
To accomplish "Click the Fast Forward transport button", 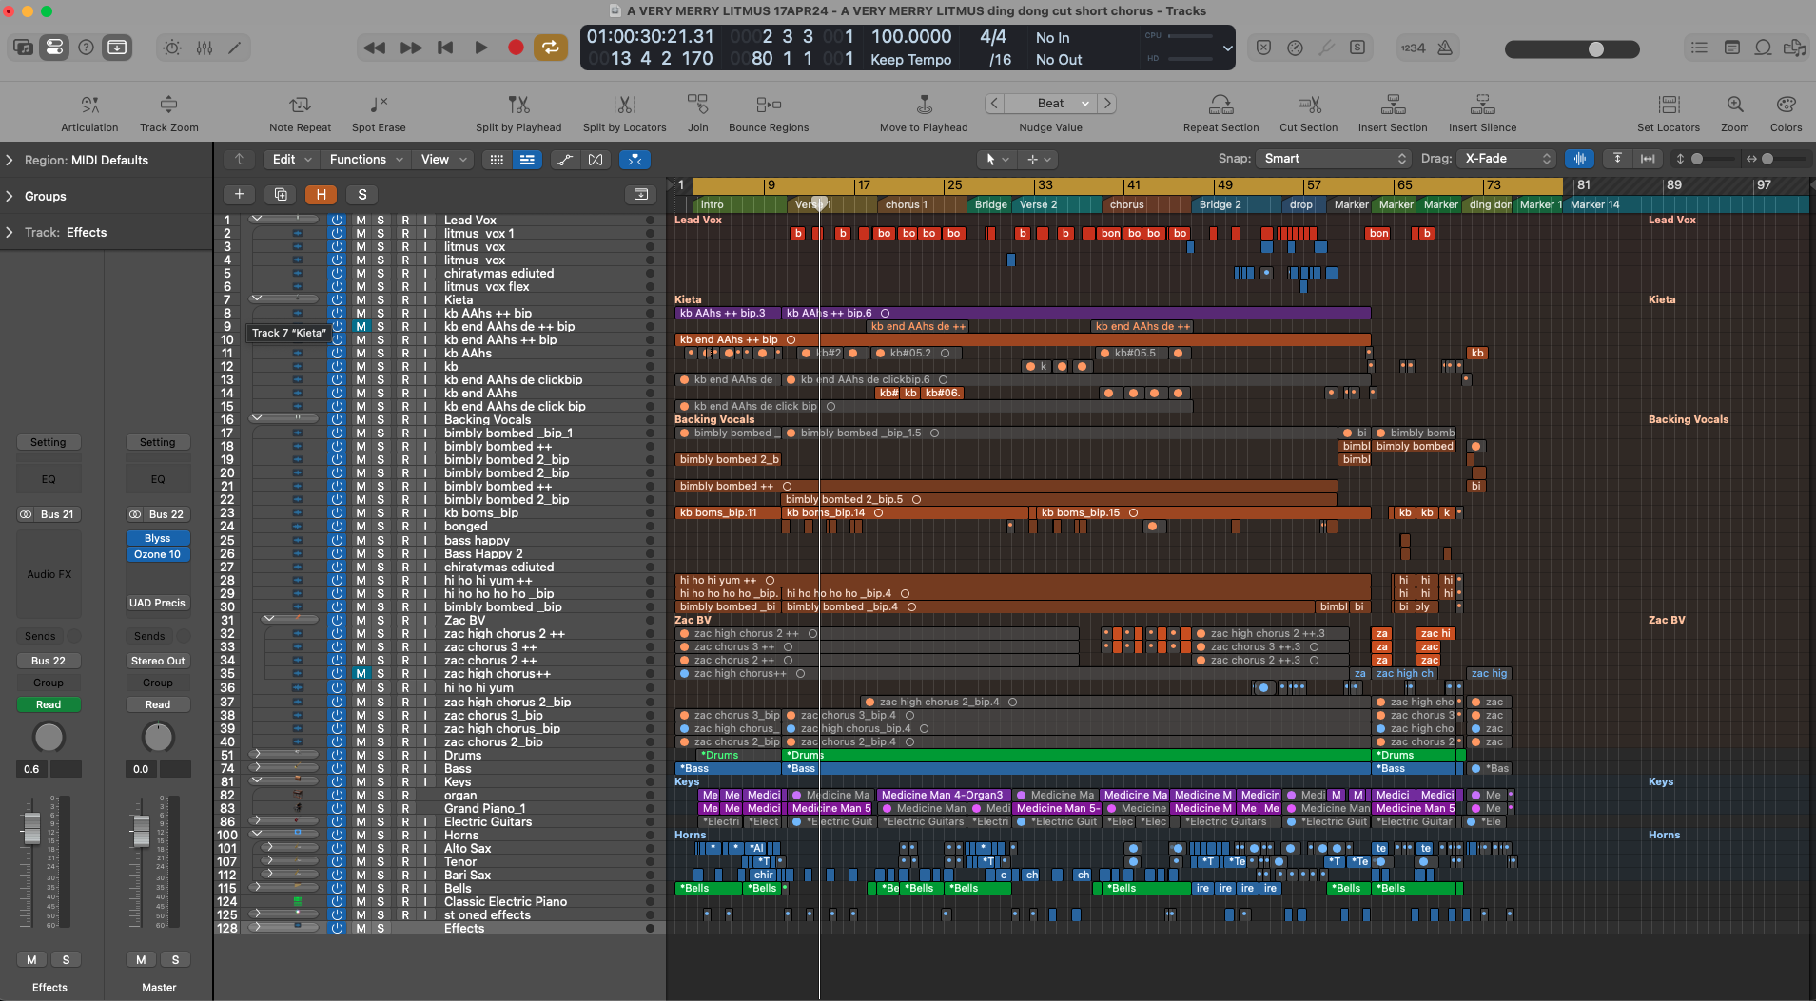I will click(x=410, y=48).
